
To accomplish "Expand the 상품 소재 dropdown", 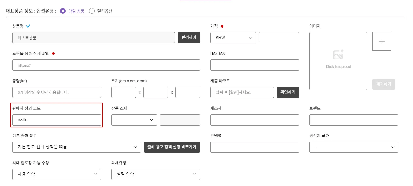I will point(134,120).
